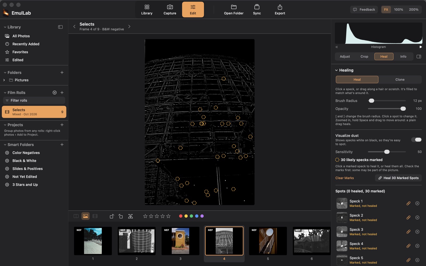Remove Speck 3 with its X icon
Screen dimensions: 426x266
click(x=417, y=232)
